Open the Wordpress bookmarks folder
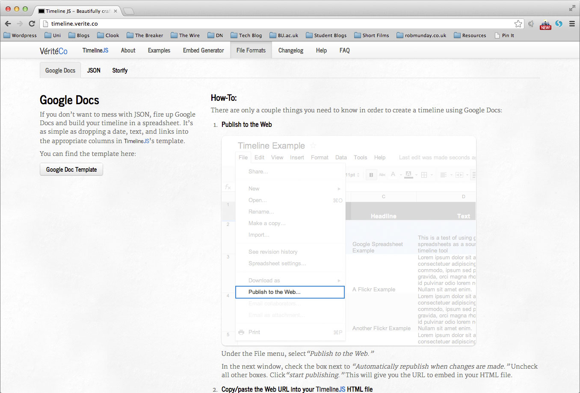Viewport: 580px width, 393px height. [20, 35]
